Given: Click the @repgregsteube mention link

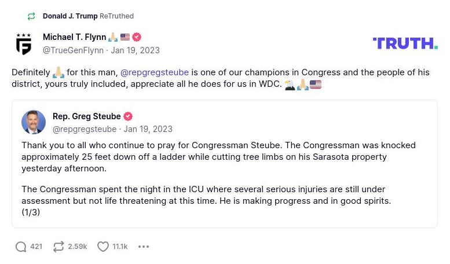Looking at the screenshot, I should point(154,72).
